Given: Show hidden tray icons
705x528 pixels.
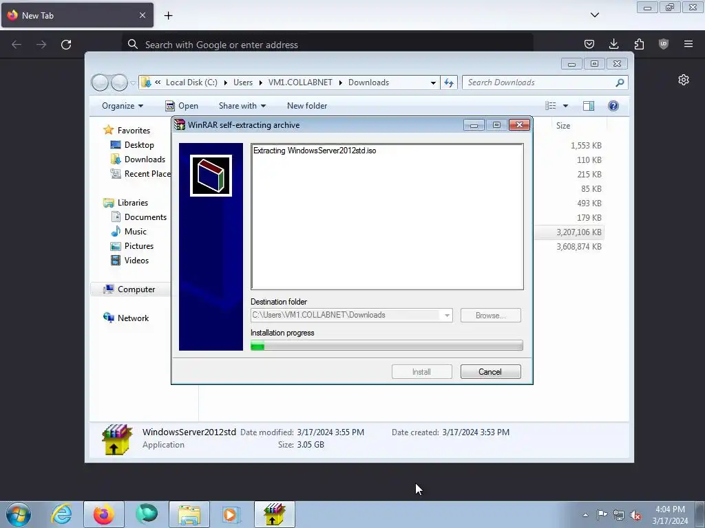Looking at the screenshot, I should point(585,515).
